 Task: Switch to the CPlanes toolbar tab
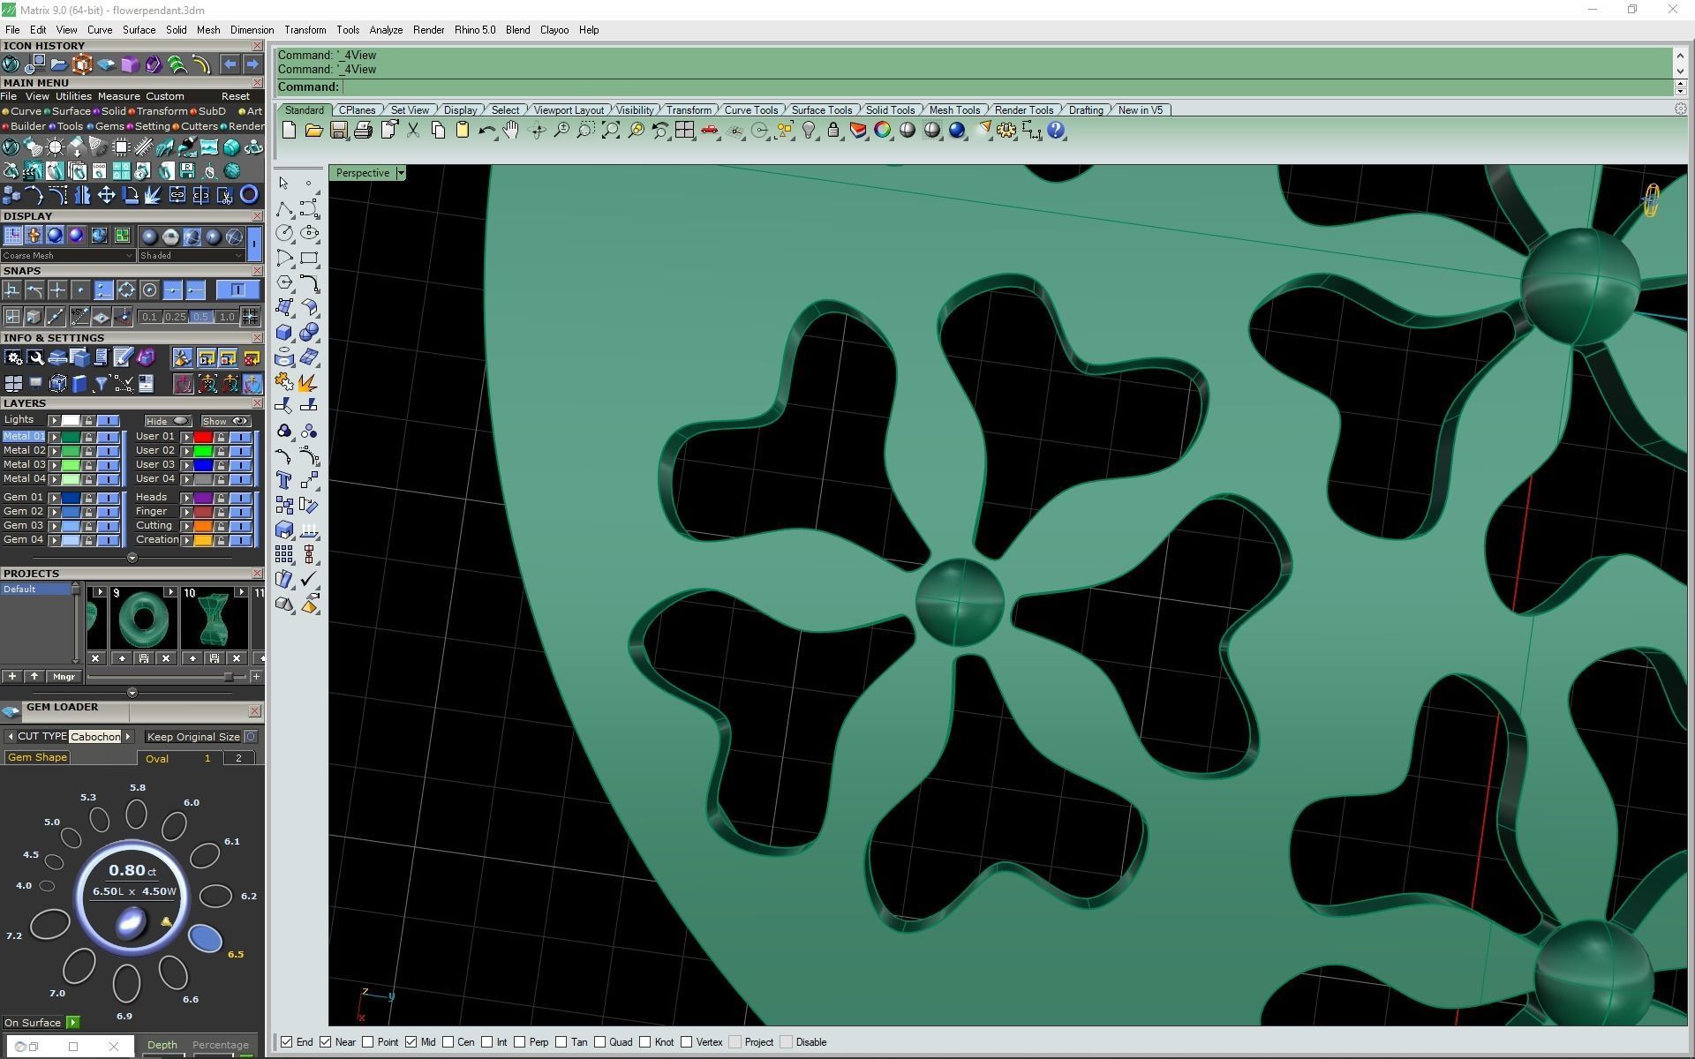(x=358, y=110)
